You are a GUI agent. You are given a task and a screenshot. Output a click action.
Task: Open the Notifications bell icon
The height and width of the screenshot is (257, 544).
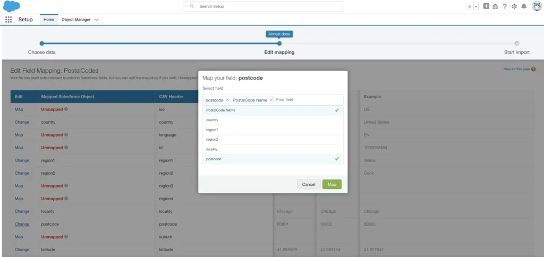[524, 6]
